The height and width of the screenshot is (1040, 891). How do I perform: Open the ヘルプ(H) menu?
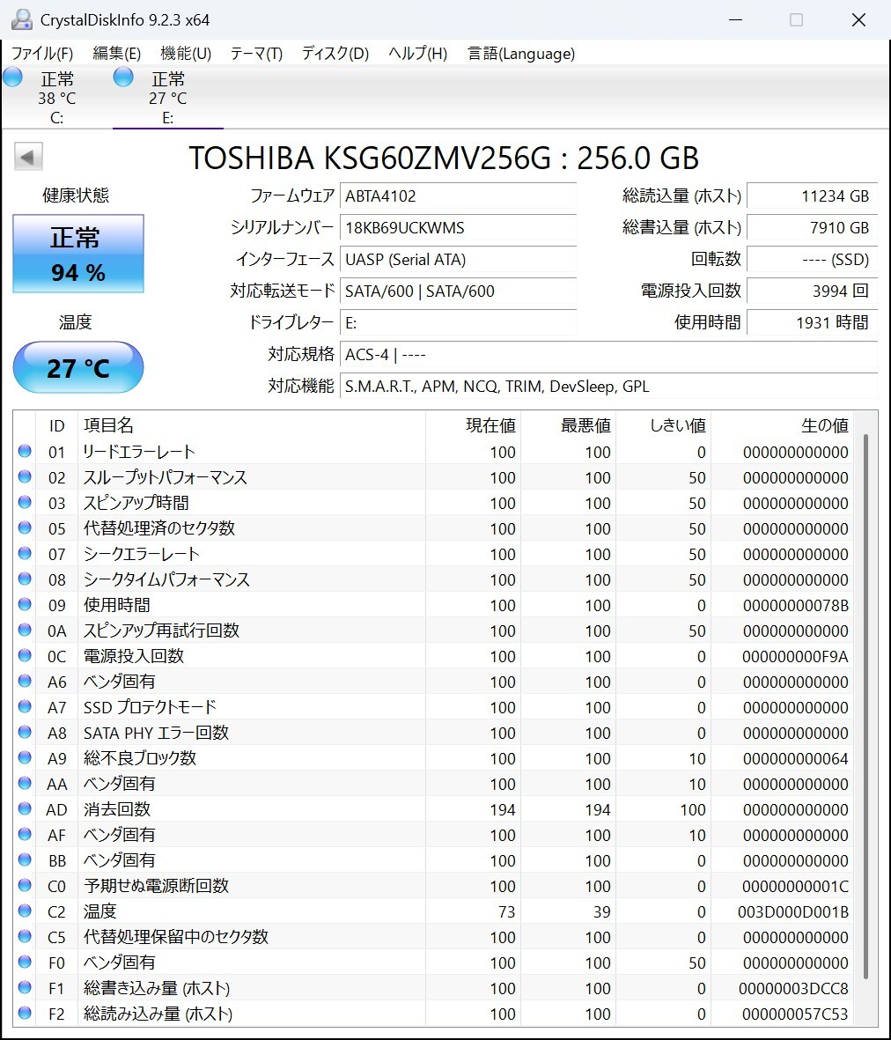[417, 53]
